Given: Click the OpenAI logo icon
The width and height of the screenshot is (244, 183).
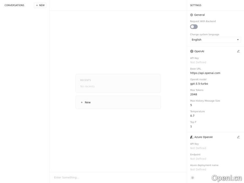Looking at the screenshot, I should point(192,51).
